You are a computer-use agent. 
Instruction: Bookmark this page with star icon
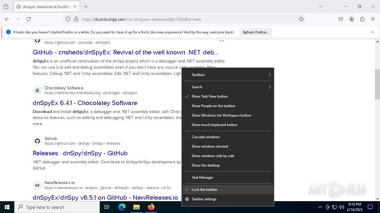click(x=301, y=19)
